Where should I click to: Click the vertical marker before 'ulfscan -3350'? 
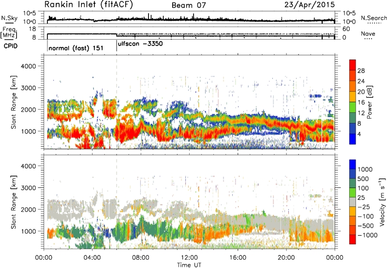pyautogui.click(x=117, y=46)
